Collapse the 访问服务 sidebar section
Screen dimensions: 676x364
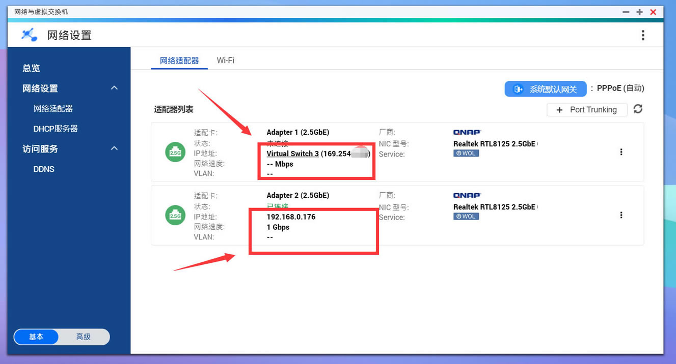click(114, 148)
